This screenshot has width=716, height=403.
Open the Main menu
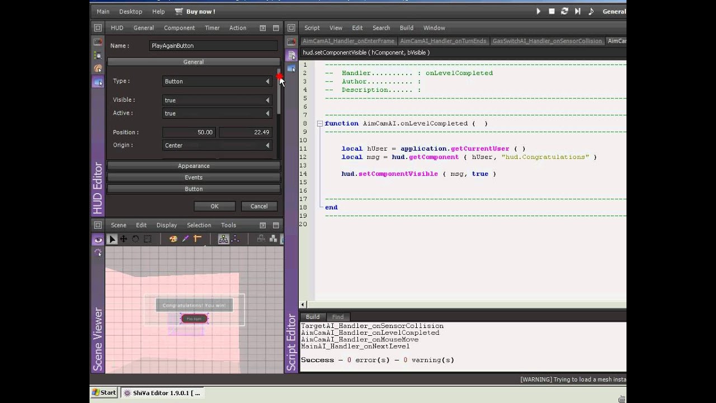coord(103,11)
